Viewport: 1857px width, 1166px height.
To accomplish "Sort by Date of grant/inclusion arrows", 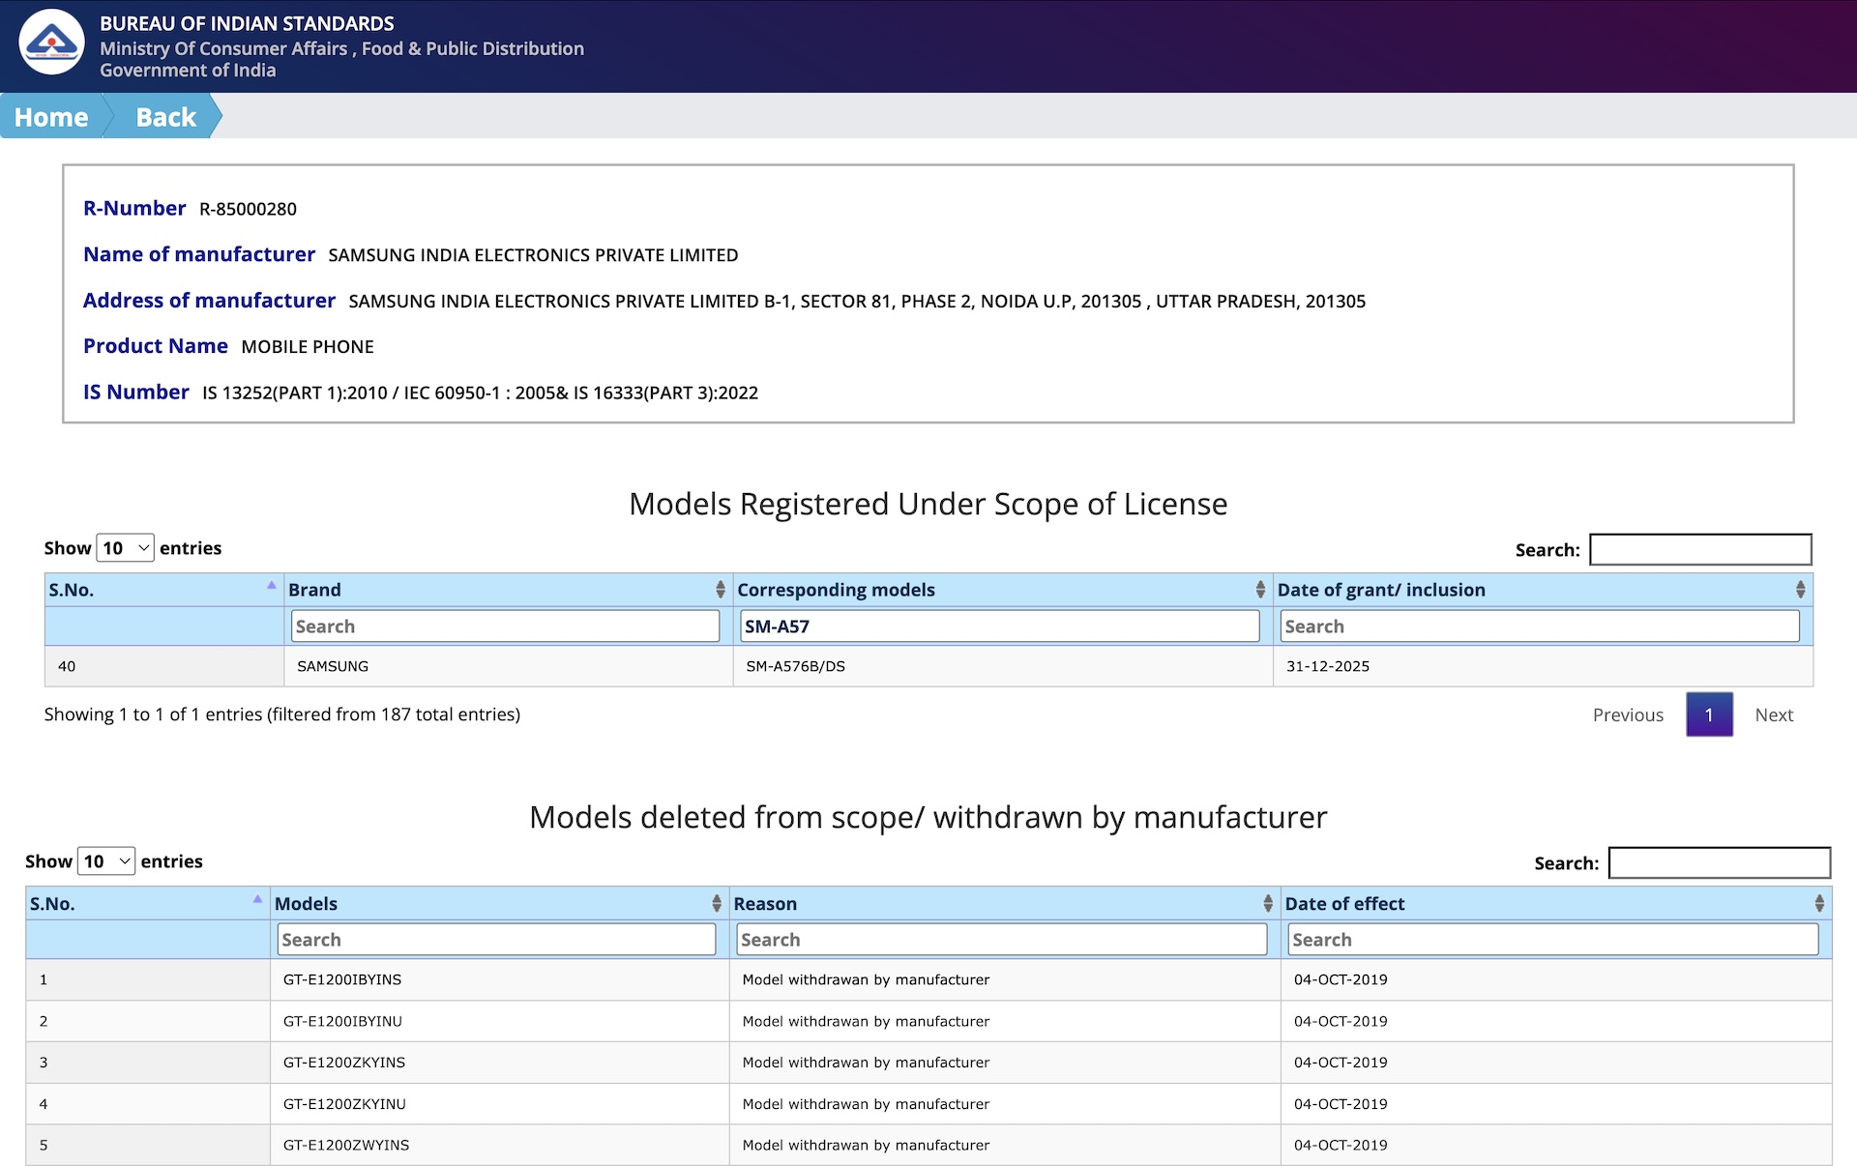I will click(1799, 590).
